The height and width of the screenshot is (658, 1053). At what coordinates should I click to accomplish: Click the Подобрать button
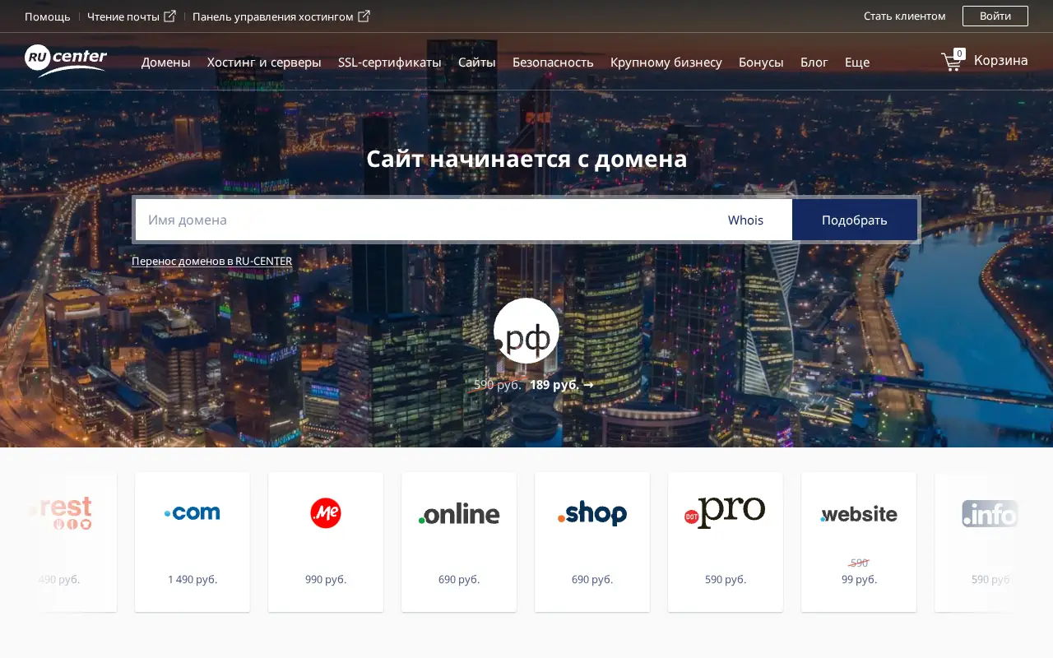tap(855, 220)
